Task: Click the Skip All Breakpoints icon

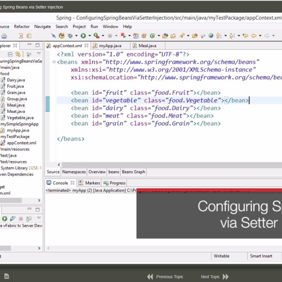Action: pos(54,36)
